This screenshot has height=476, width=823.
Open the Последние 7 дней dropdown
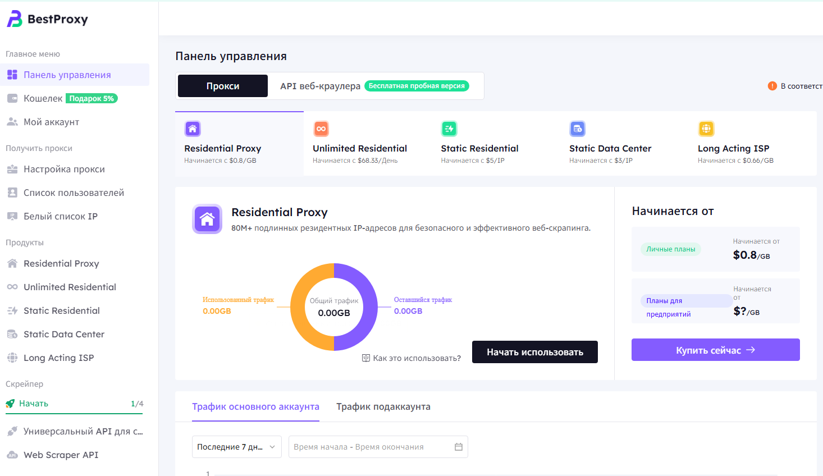coord(236,447)
